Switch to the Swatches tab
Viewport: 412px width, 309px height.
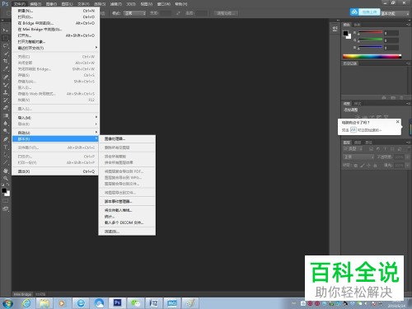357,25
